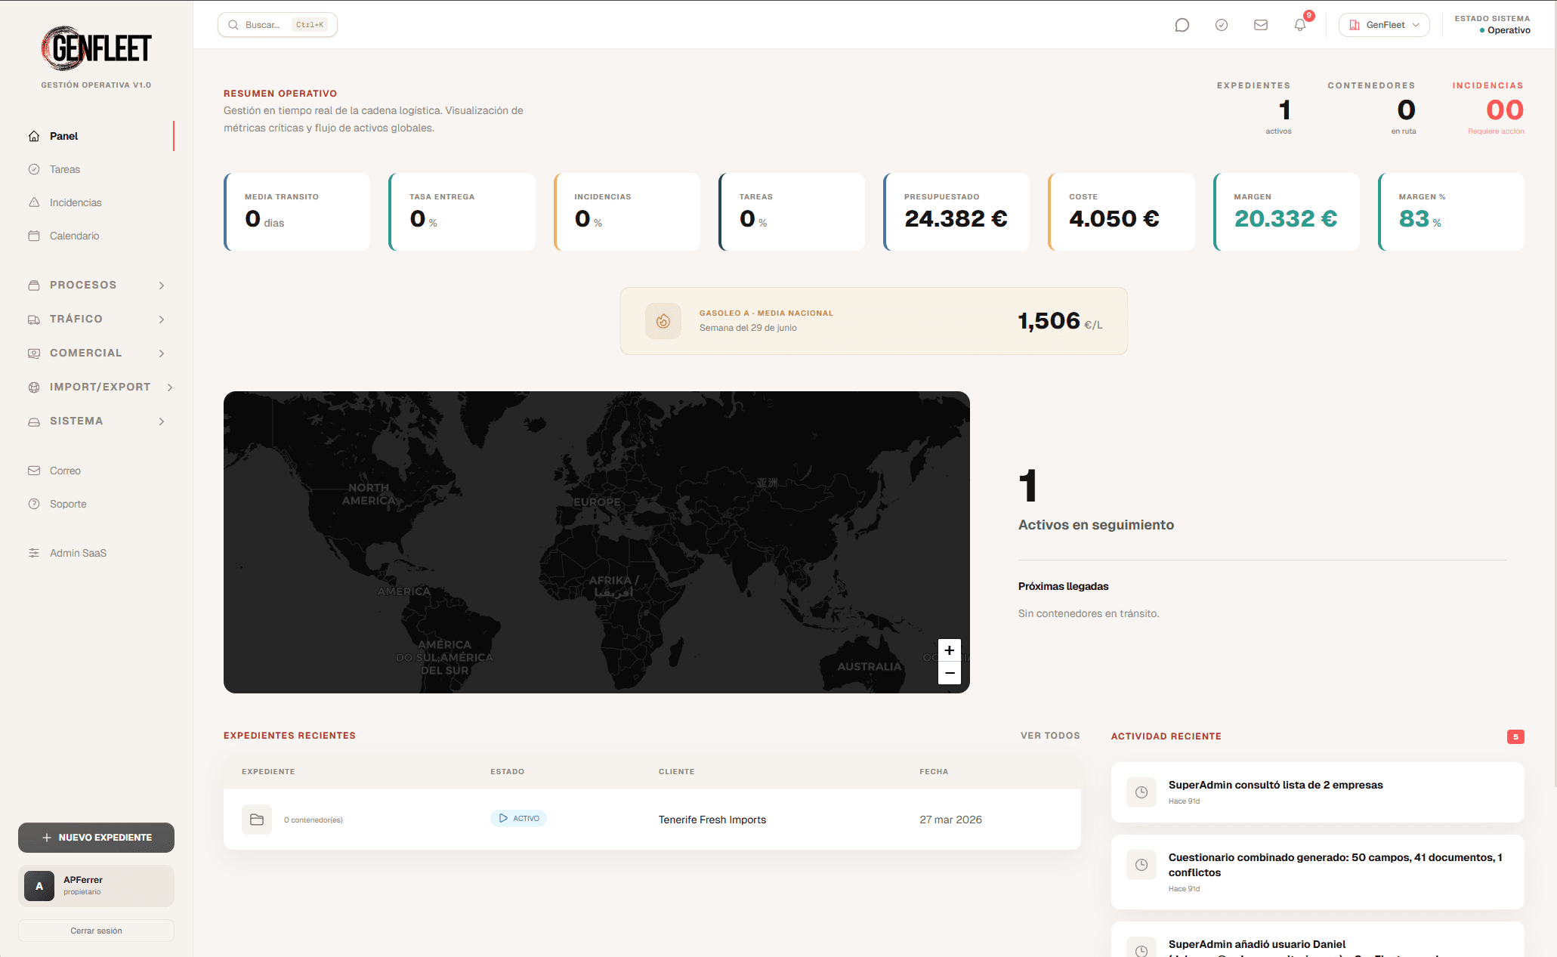This screenshot has height=957, width=1557.
Task: Open Ver Todos expedientes link
Action: (1050, 736)
